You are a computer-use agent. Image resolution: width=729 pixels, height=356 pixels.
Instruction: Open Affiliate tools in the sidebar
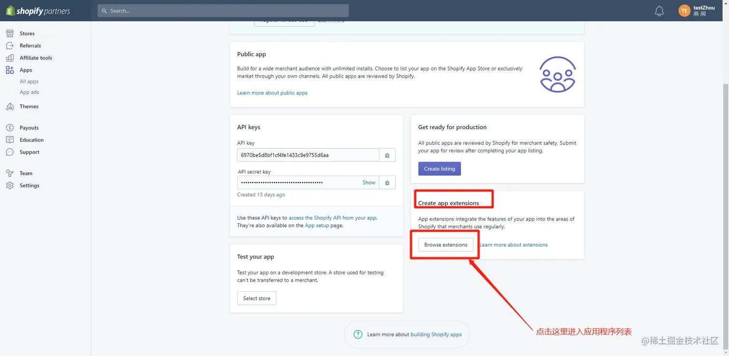(36, 57)
